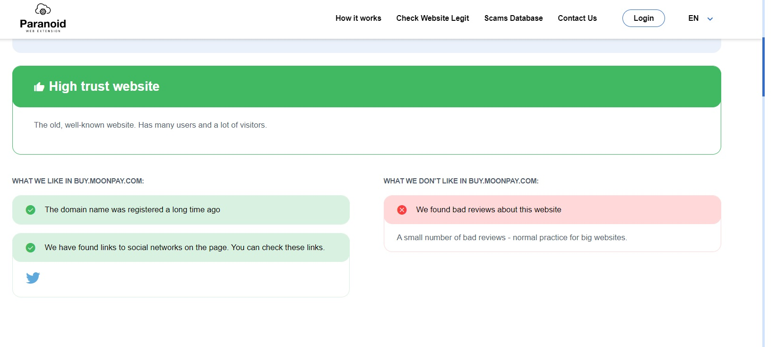777x347 pixels.
Task: Click 'WHAT WE LIKE IN BUY.MOONPAY.COM' heading
Action: pos(78,181)
